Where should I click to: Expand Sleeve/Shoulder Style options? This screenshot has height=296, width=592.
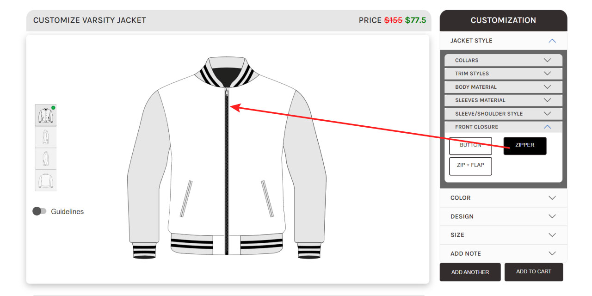click(x=503, y=114)
